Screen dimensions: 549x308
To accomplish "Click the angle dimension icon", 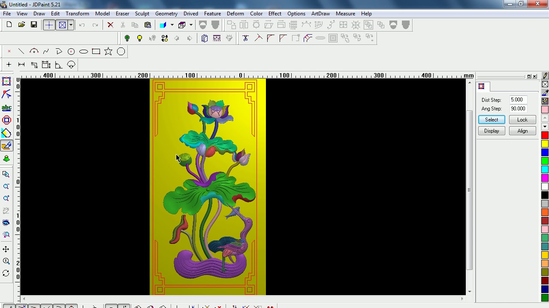I will pos(59,65).
